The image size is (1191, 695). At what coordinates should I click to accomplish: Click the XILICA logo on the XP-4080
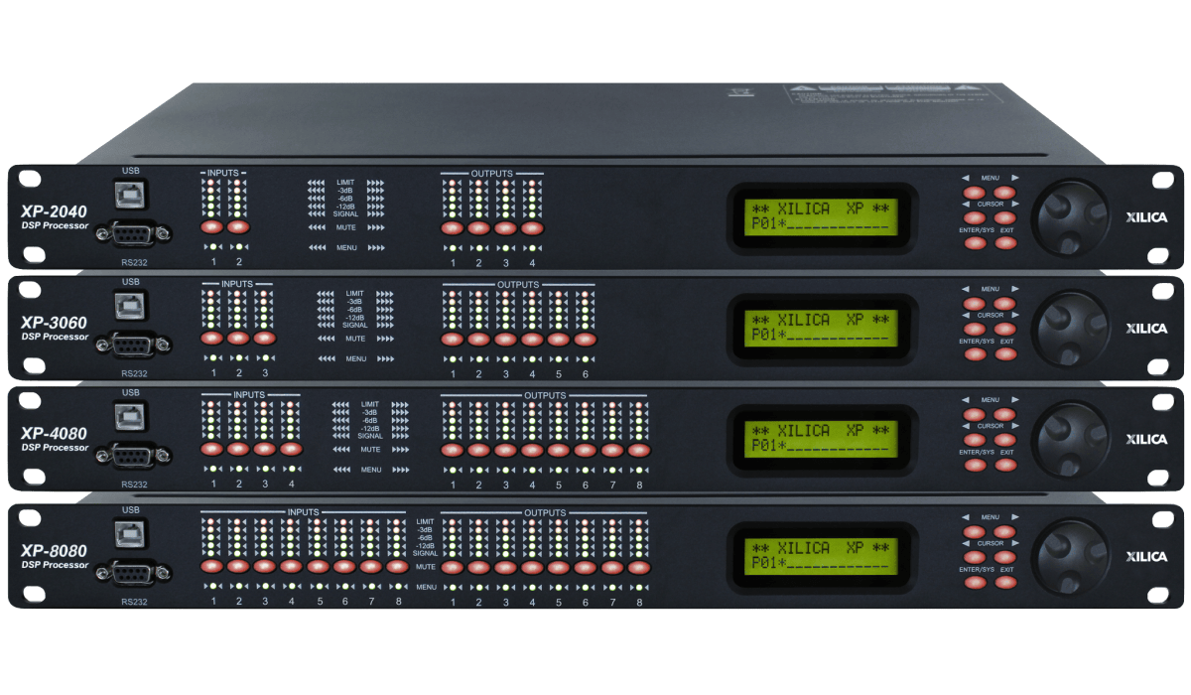coord(1144,439)
